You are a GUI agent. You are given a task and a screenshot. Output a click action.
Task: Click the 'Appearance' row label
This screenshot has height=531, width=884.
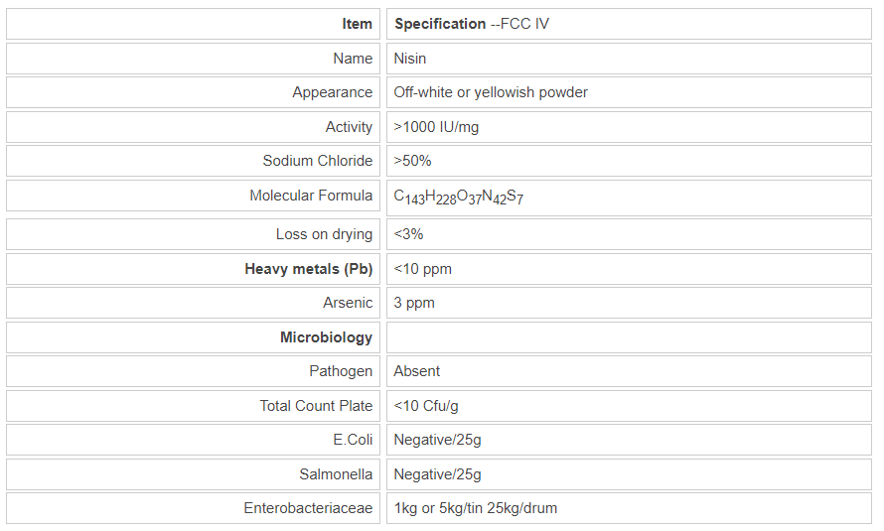click(332, 92)
